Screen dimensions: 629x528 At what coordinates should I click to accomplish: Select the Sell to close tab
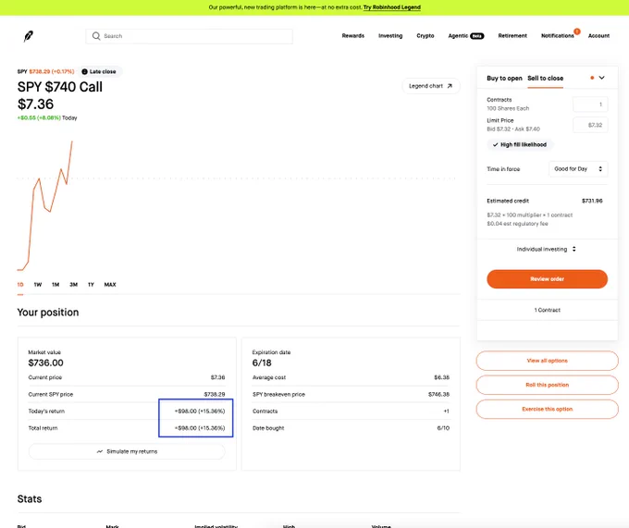(x=545, y=79)
